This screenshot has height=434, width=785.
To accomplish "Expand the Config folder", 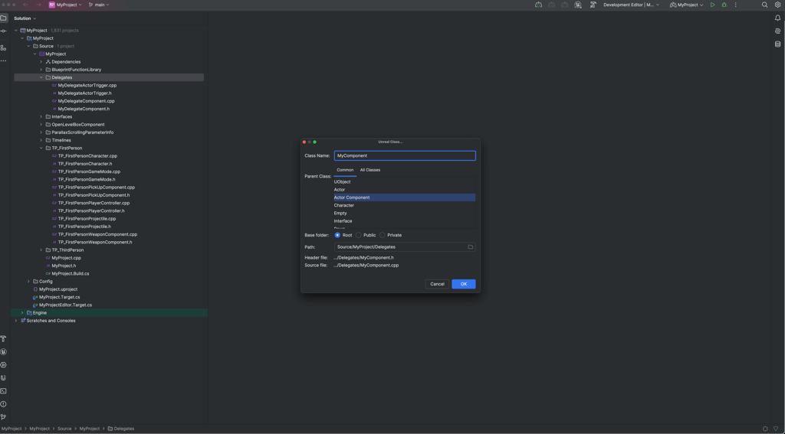I will [x=28, y=282].
